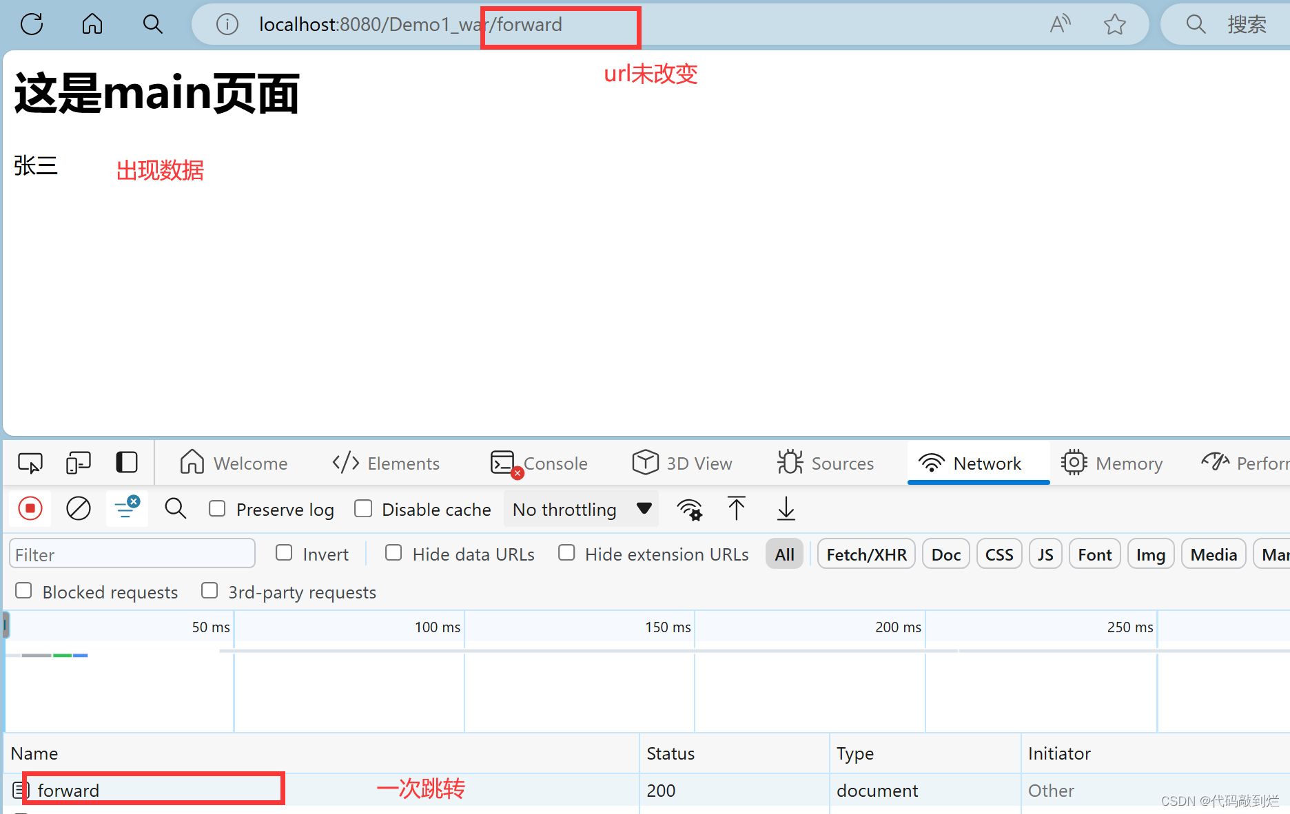1290x814 pixels.
Task: Click the search magnifier beside the address bar
Action: (x=152, y=24)
